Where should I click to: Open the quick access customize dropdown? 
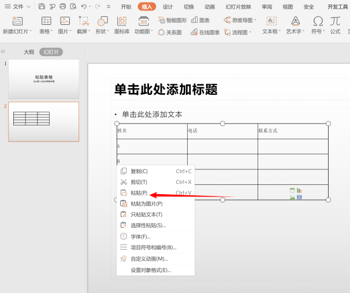109,7
